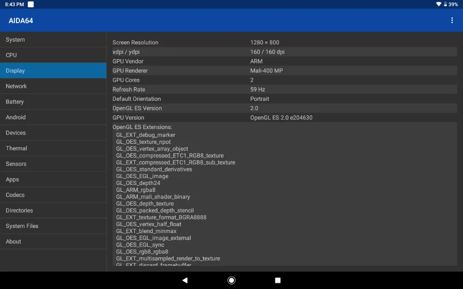The image size is (463, 289).
Task: Select the 59 Hz value
Action: coord(257,89)
